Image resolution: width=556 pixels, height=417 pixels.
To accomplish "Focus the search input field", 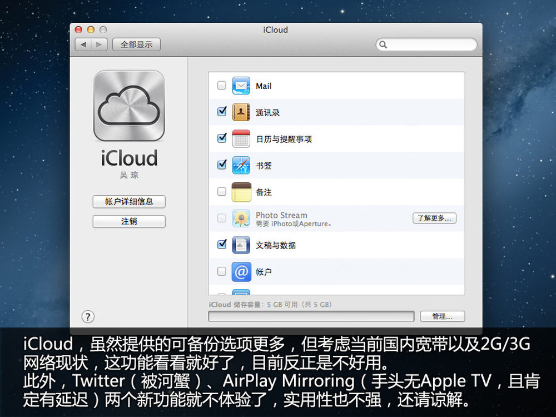I will coord(426,44).
